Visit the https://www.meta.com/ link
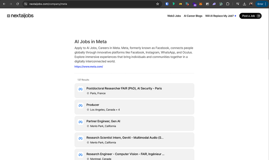This screenshot has width=269, height=160. coord(89,66)
